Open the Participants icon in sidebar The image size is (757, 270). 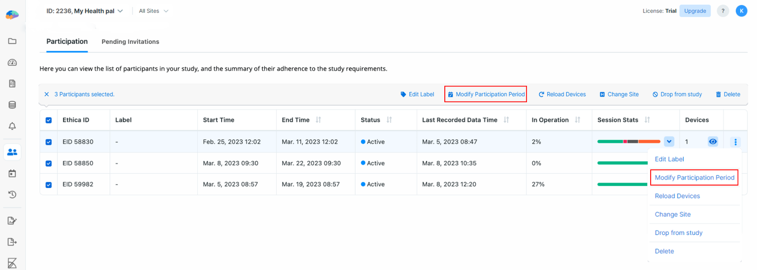click(x=12, y=152)
